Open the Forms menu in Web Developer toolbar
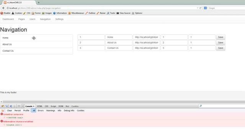The width and height of the screenshot is (245, 138). tap(36, 13)
